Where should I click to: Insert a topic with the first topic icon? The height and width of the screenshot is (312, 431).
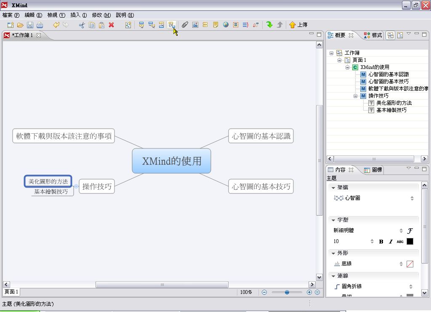pos(141,25)
